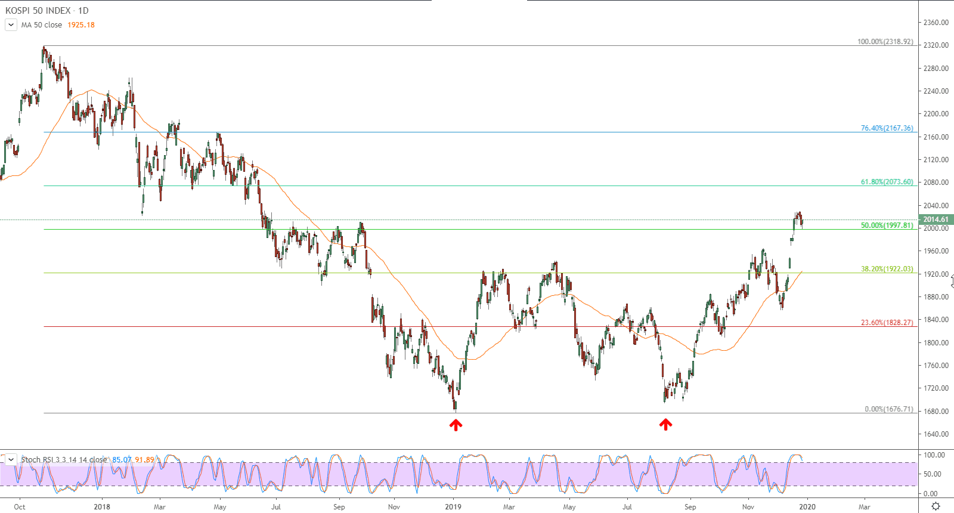
Task: Select the MA 50 close indicator label
Action: click(x=42, y=25)
